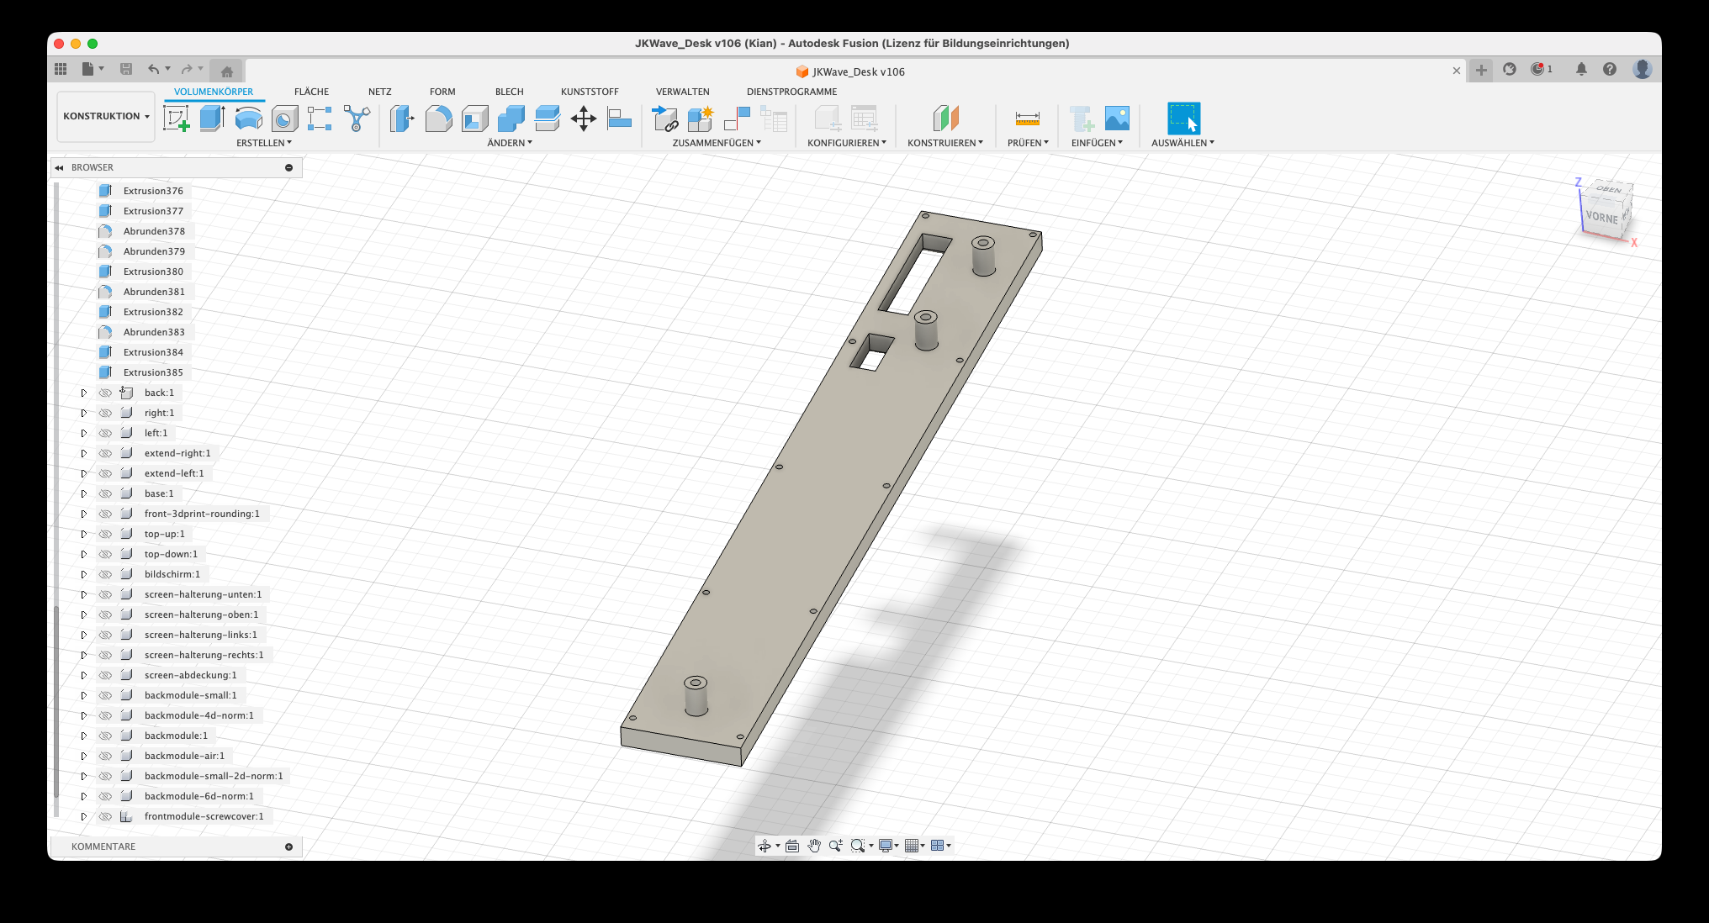Switch to the FLÄCHE tab
This screenshot has height=923, width=1709.
(x=311, y=92)
